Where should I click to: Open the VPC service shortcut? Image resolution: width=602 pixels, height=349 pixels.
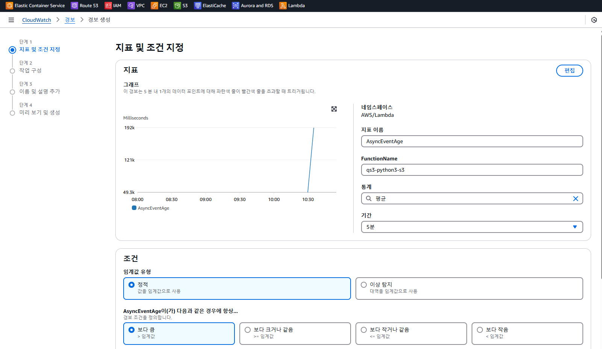click(x=136, y=6)
